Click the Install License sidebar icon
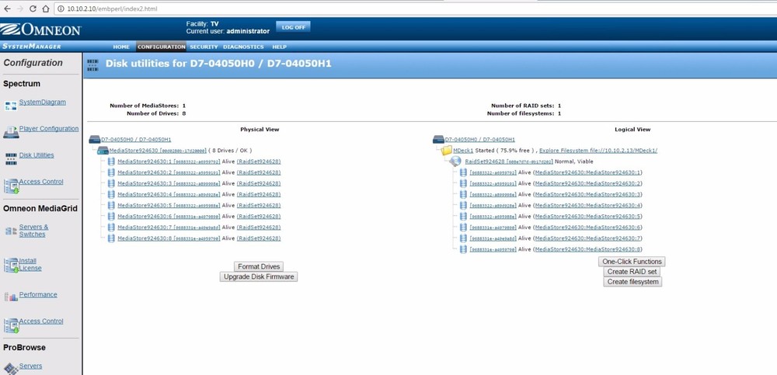 [11, 265]
